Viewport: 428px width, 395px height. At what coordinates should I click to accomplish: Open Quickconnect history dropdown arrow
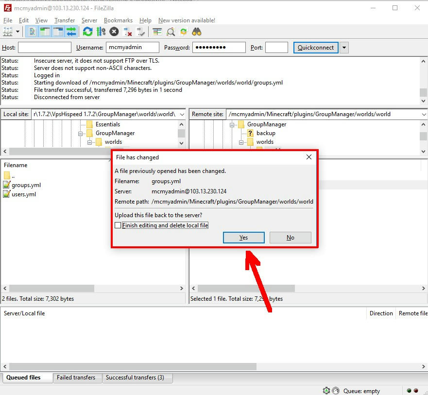(x=344, y=48)
